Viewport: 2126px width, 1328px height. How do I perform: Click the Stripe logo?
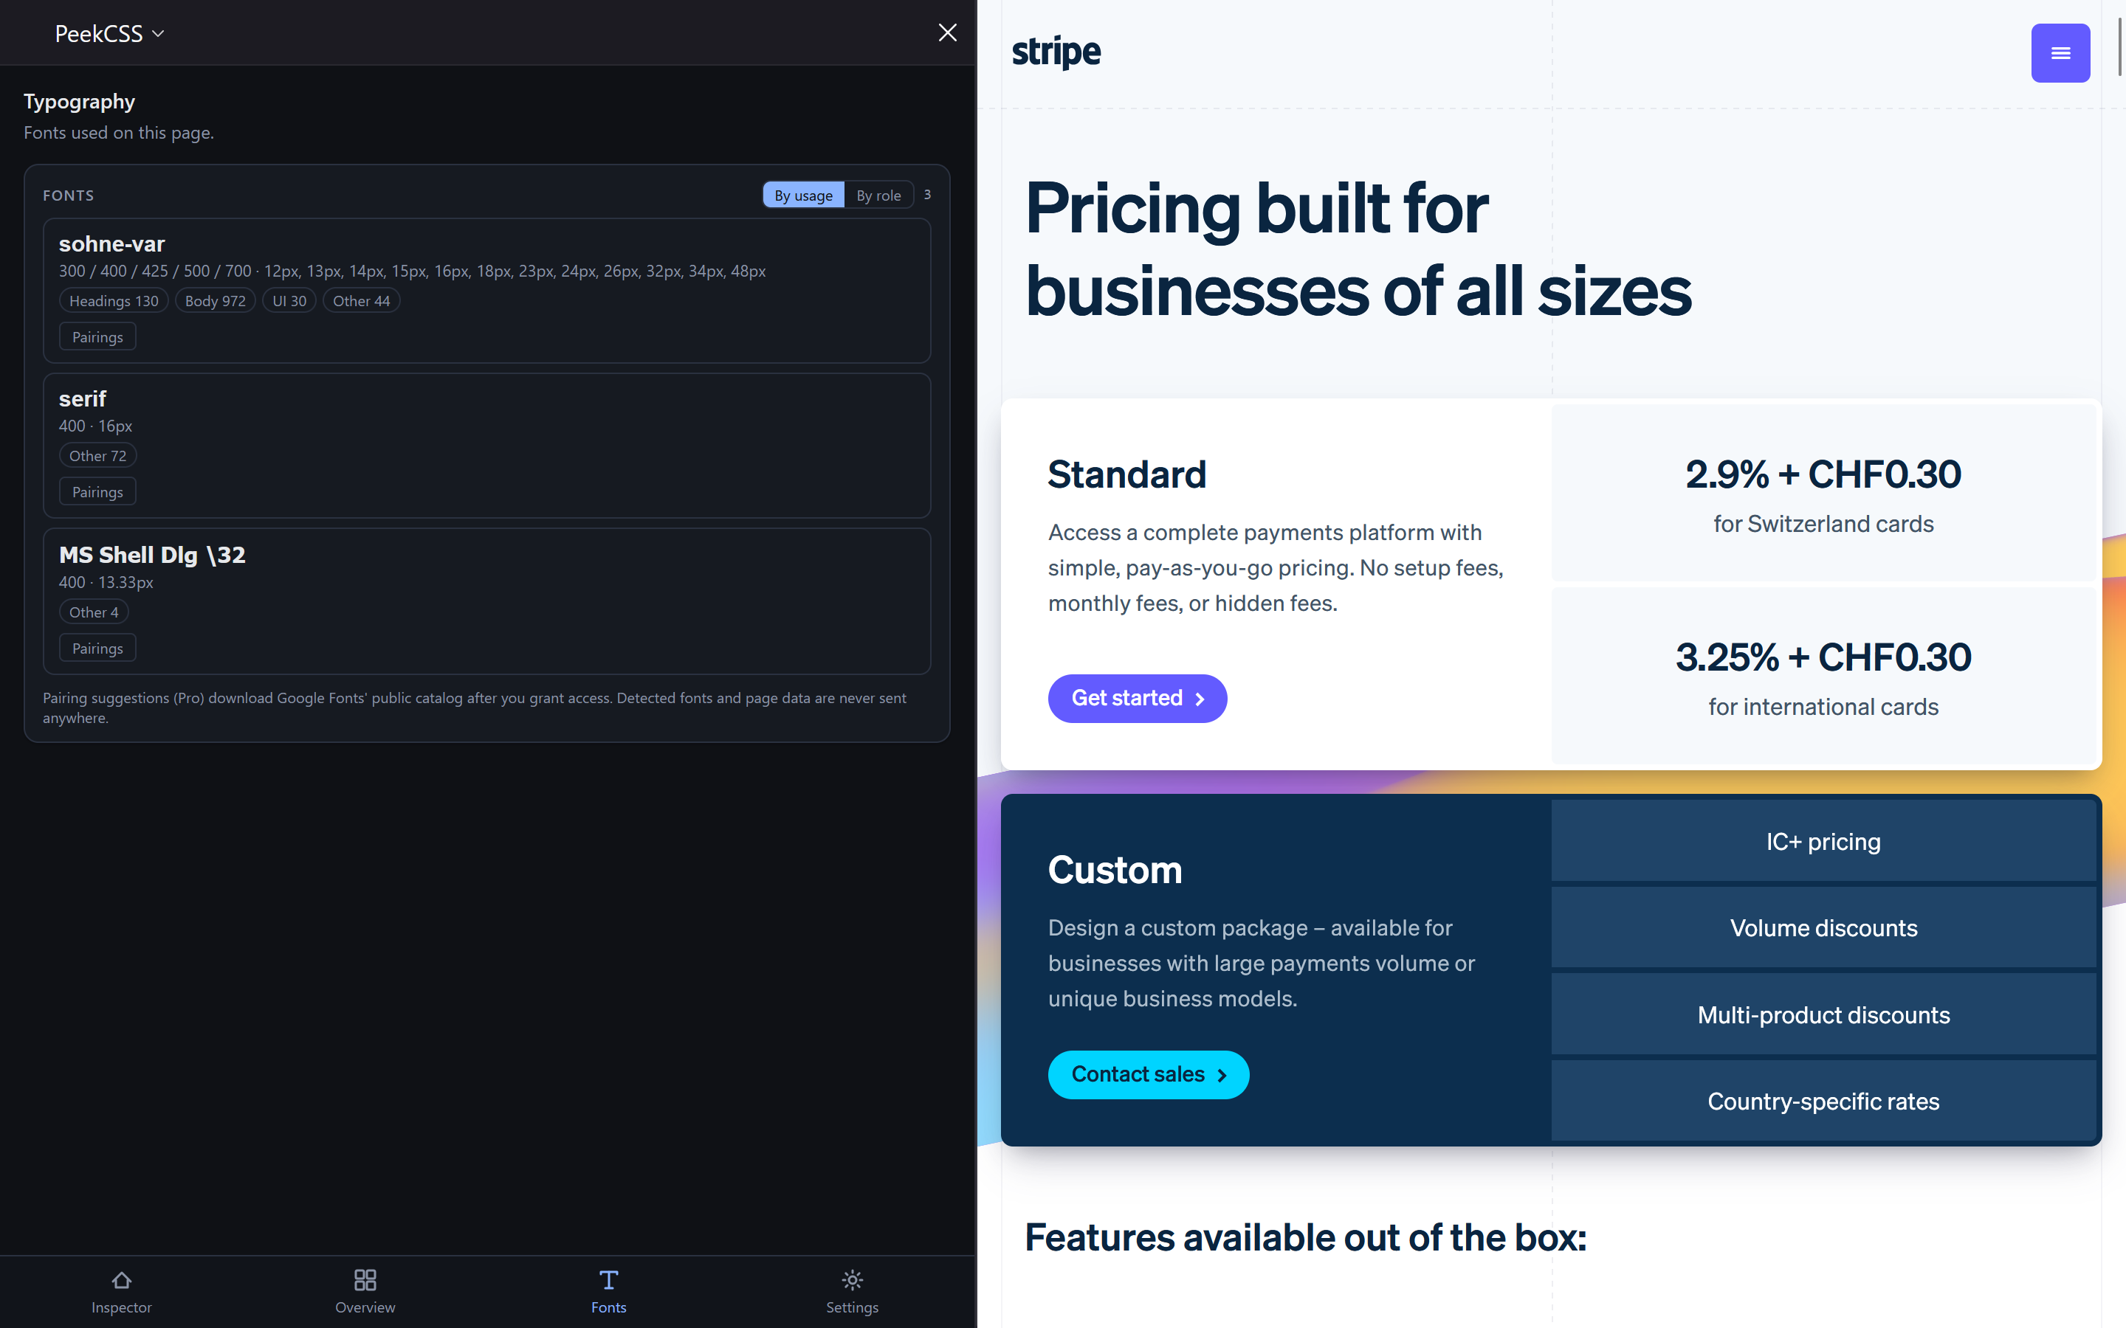pos(1056,52)
